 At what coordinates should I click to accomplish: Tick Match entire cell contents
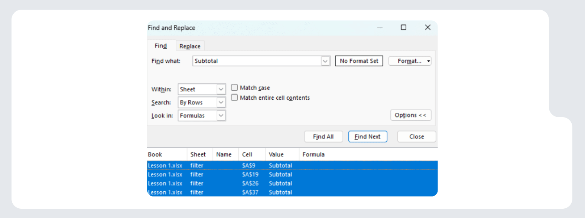pyautogui.click(x=234, y=98)
